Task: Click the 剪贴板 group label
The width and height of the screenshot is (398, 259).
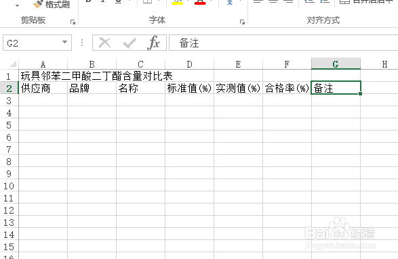Action: 33,20
